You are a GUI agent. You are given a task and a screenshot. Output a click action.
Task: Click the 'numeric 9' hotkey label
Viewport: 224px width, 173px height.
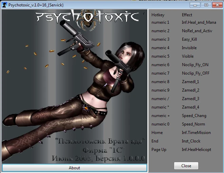(160, 90)
